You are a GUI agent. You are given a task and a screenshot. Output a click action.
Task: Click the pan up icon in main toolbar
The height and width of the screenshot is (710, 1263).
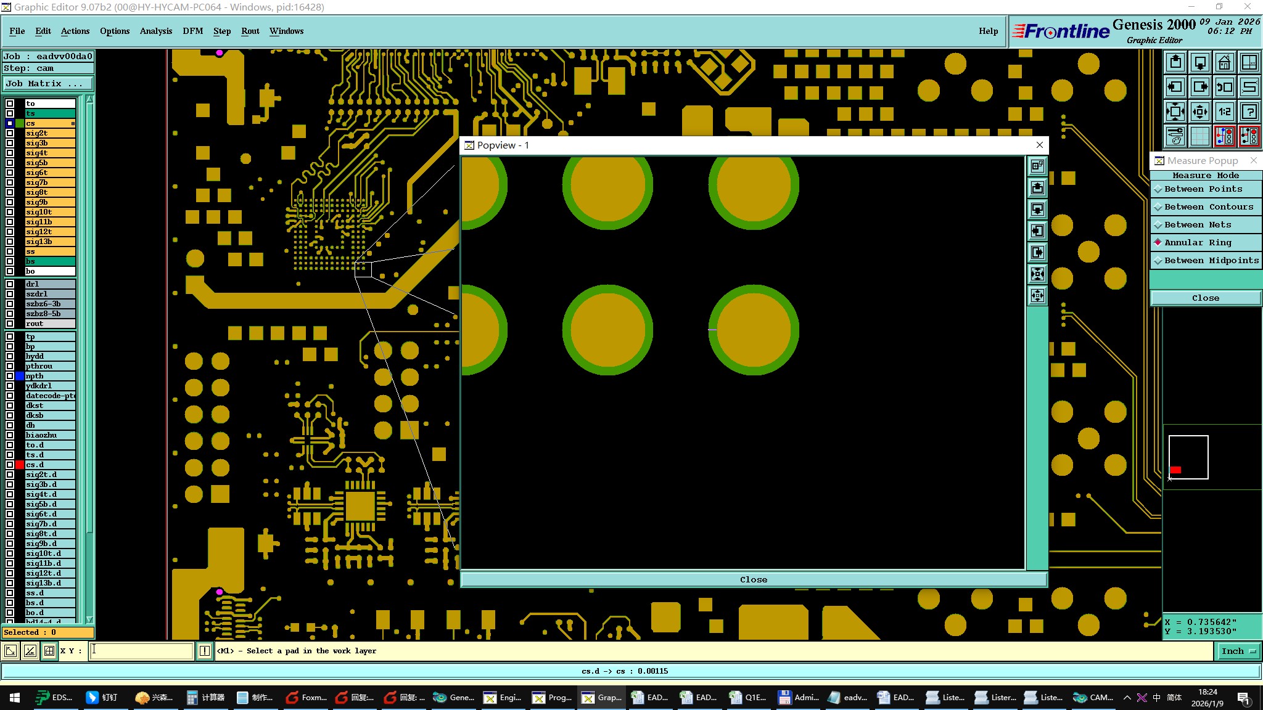1175,62
